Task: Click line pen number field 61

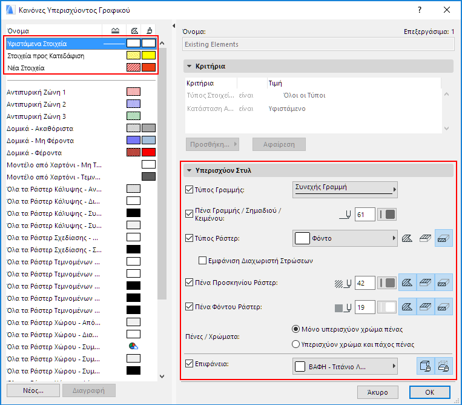Action: coord(365,215)
